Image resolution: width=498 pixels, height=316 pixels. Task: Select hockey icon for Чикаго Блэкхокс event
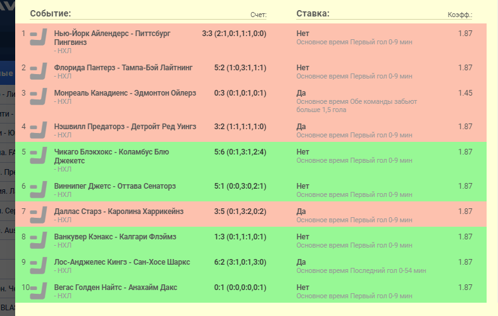click(x=39, y=156)
